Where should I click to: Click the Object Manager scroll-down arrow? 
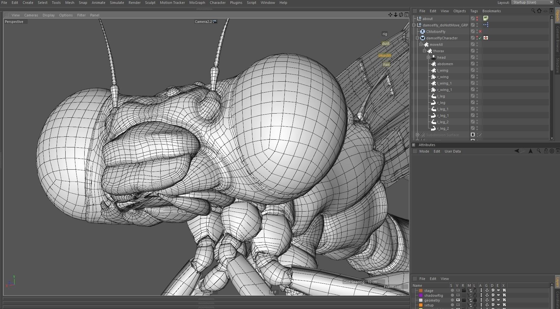552,138
